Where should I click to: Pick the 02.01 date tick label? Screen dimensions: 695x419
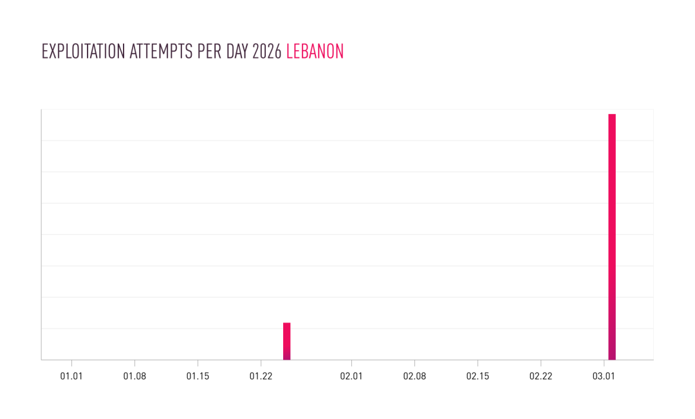351,376
